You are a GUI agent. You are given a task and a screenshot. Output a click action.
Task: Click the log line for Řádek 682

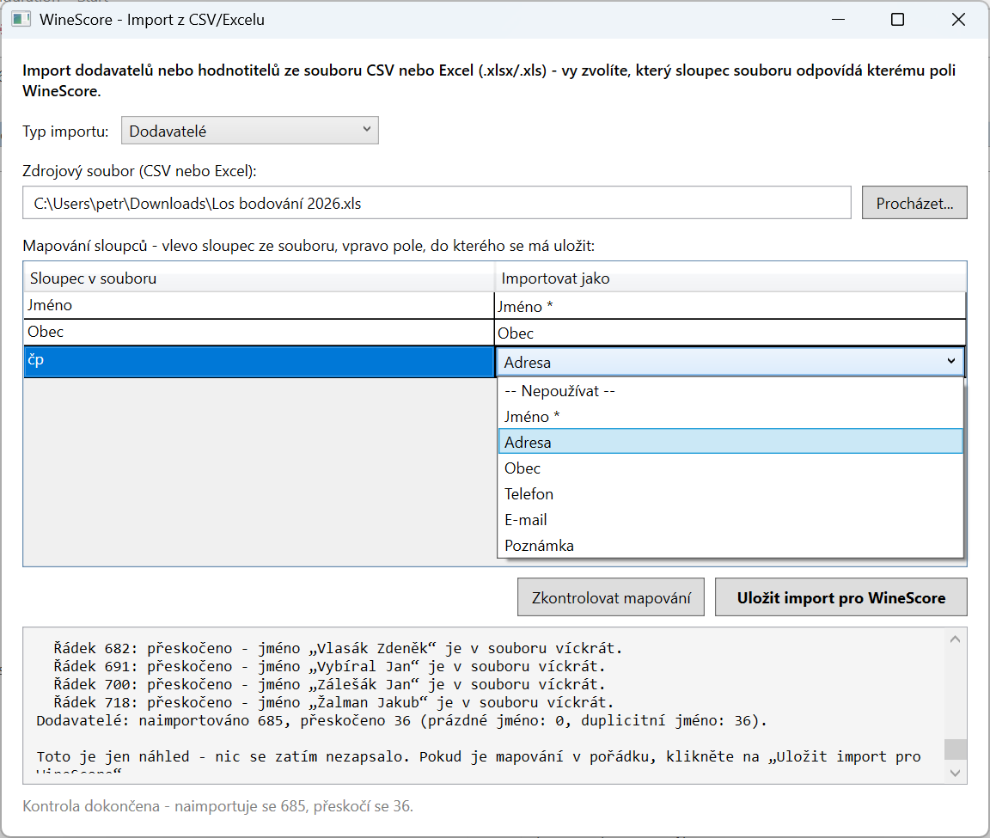(338, 649)
